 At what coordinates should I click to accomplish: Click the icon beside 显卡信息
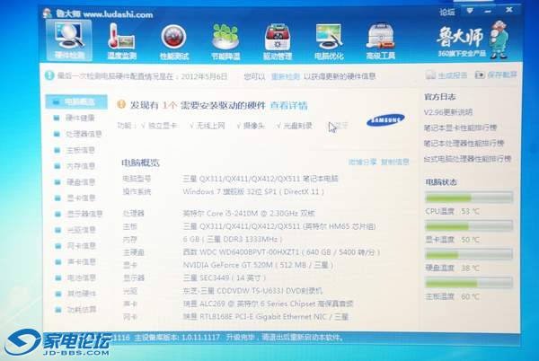click(57, 198)
